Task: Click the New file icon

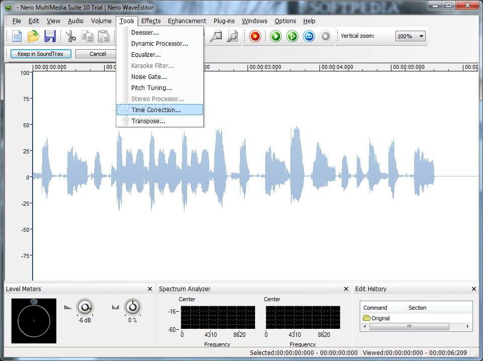Action: click(x=17, y=36)
